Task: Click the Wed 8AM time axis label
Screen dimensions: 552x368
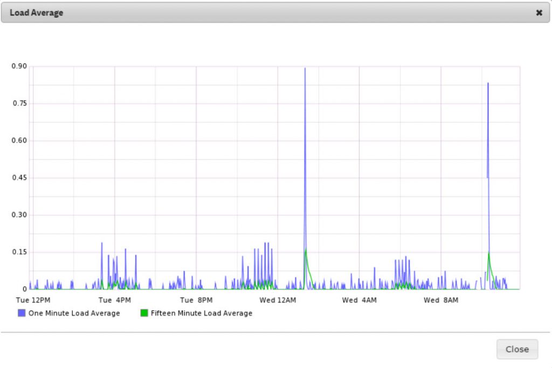Action: pos(440,300)
